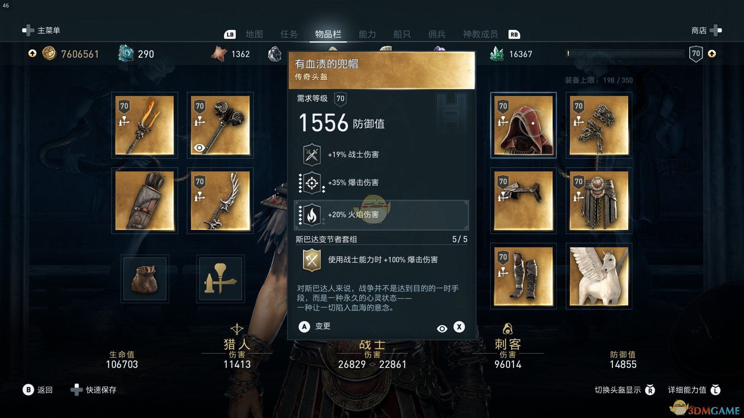Open the leather pouch inventory slot
The image size is (744, 418).
[145, 279]
